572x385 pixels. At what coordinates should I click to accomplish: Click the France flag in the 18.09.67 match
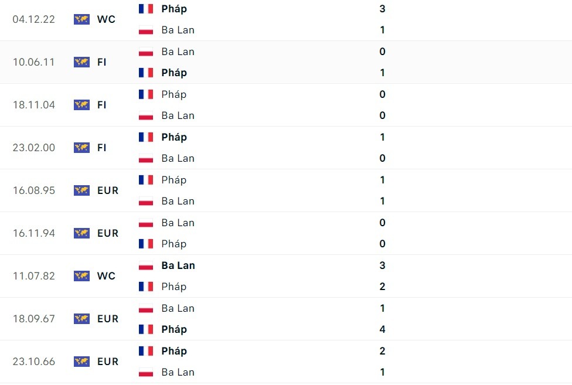click(146, 329)
